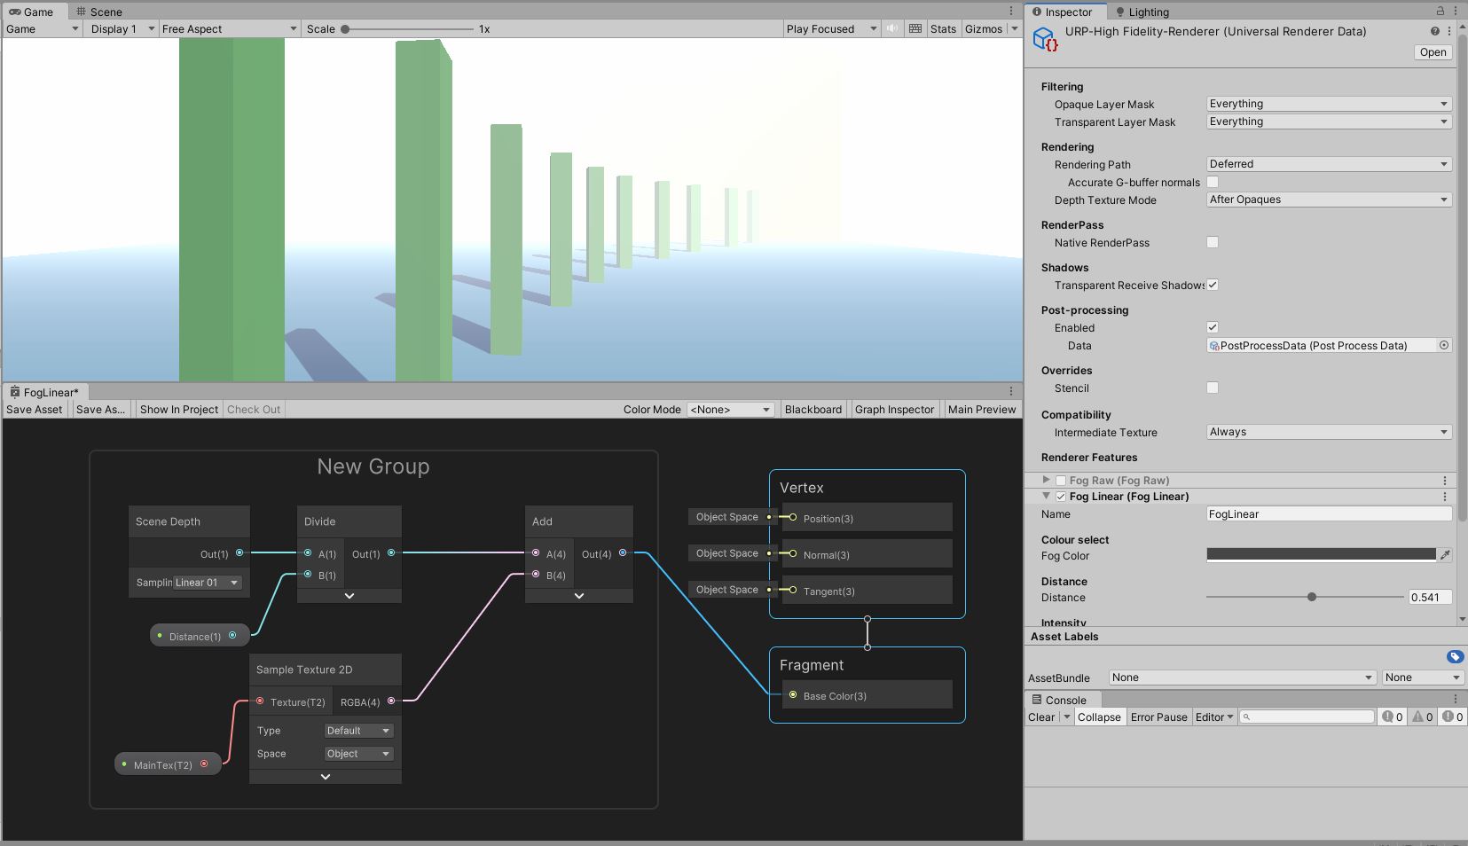Screen dimensions: 1468x846
Task: Click the Inspector lock icon
Action: click(1441, 12)
